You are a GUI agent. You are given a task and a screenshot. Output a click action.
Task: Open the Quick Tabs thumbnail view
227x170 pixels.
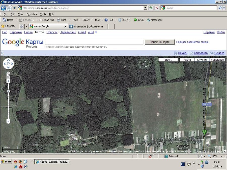point(22,26)
